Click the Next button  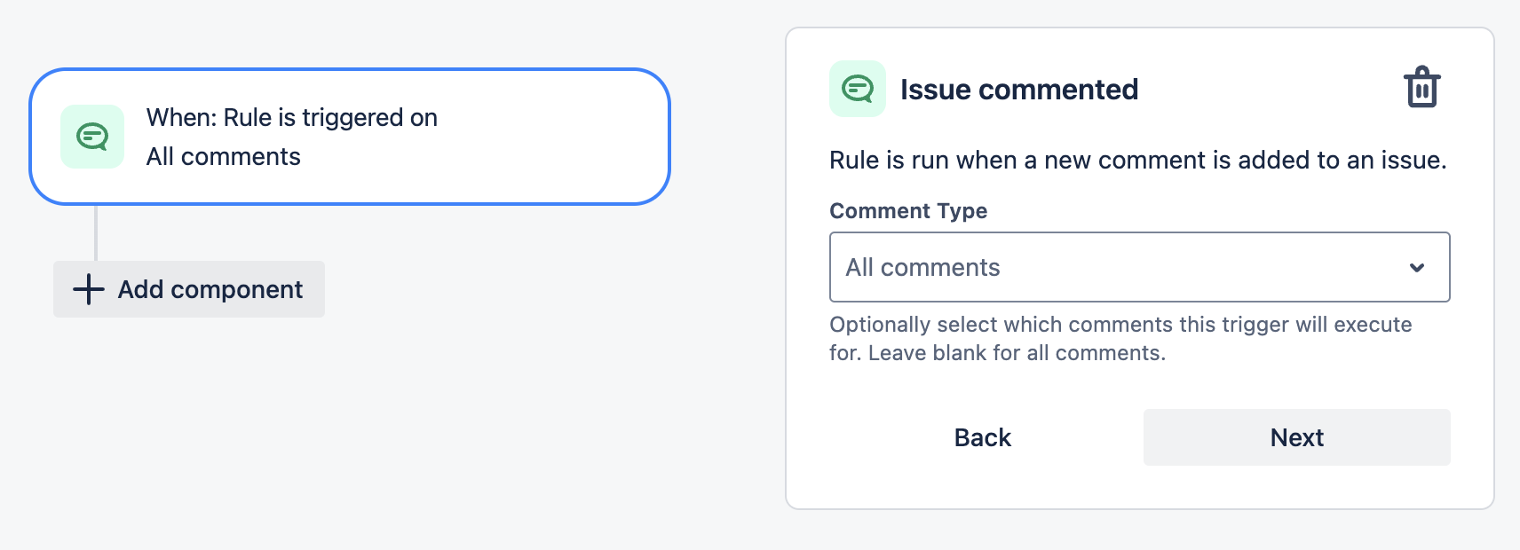coord(1295,436)
